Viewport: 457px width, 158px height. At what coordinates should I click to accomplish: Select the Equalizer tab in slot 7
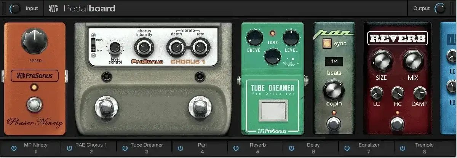pyautogui.click(x=369, y=148)
